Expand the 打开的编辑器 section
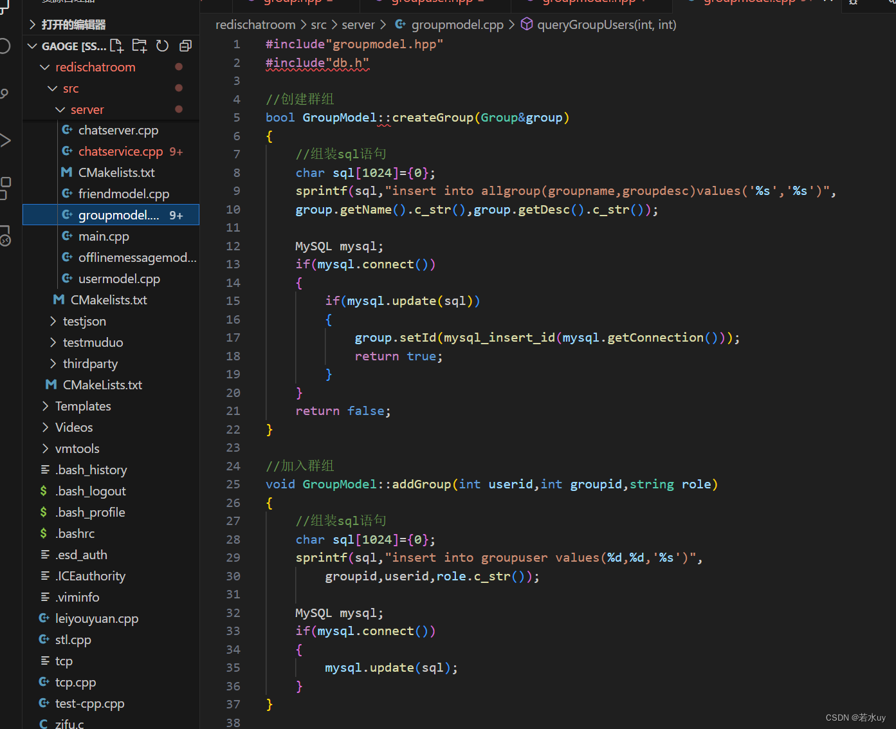 (x=32, y=24)
